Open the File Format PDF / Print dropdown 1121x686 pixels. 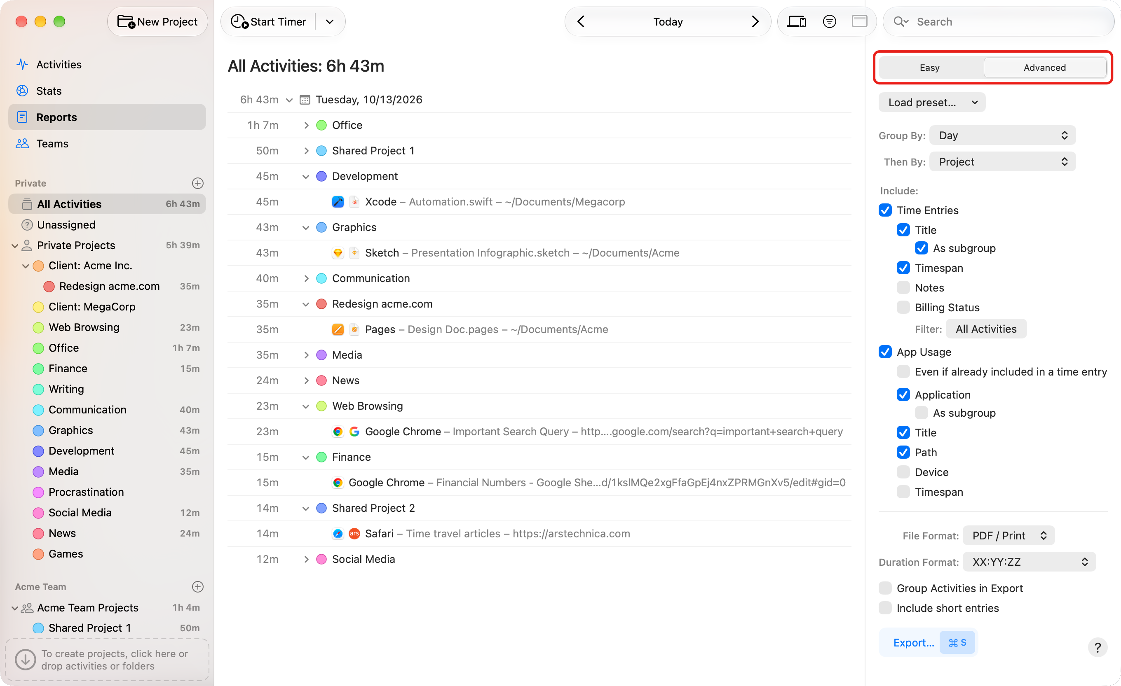1008,536
